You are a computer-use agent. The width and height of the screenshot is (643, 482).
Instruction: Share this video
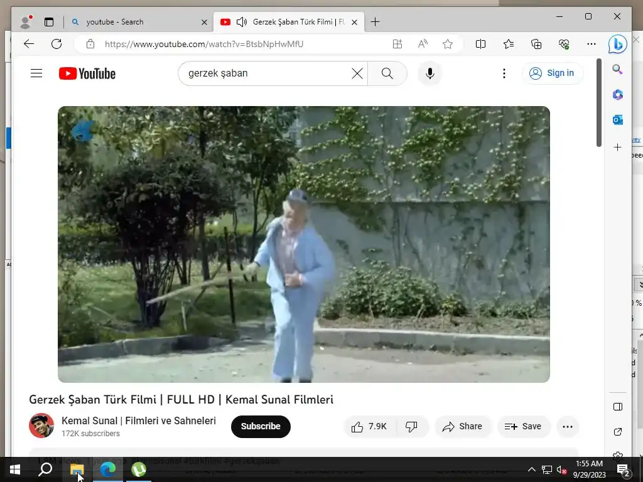pyautogui.click(x=462, y=427)
